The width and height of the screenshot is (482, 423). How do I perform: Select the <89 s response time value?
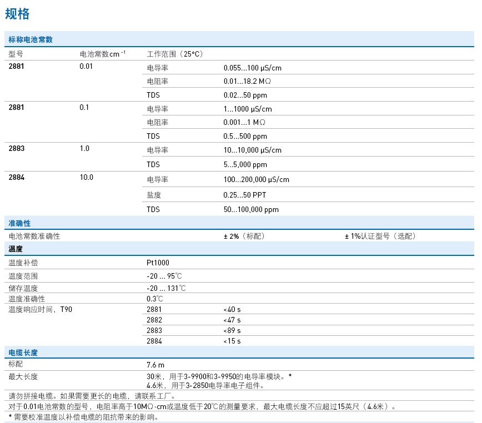(x=232, y=330)
